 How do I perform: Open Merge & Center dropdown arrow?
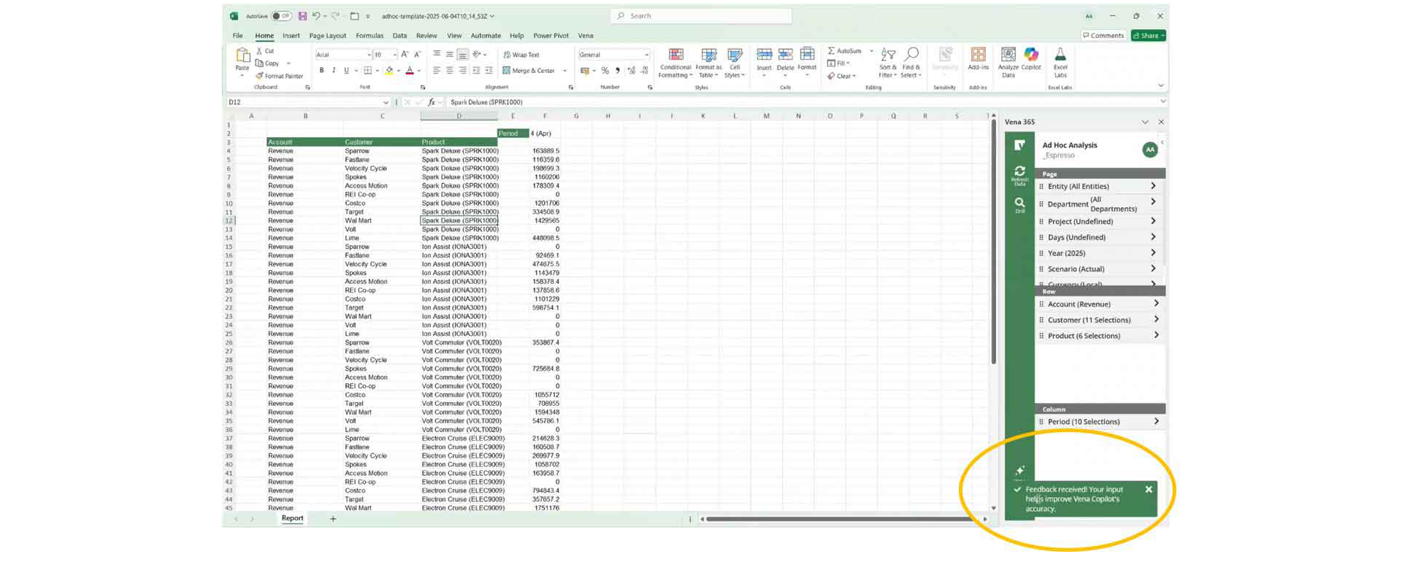tap(564, 71)
